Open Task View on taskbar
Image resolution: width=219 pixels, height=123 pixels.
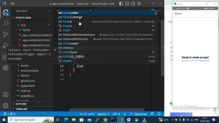tap(57, 120)
